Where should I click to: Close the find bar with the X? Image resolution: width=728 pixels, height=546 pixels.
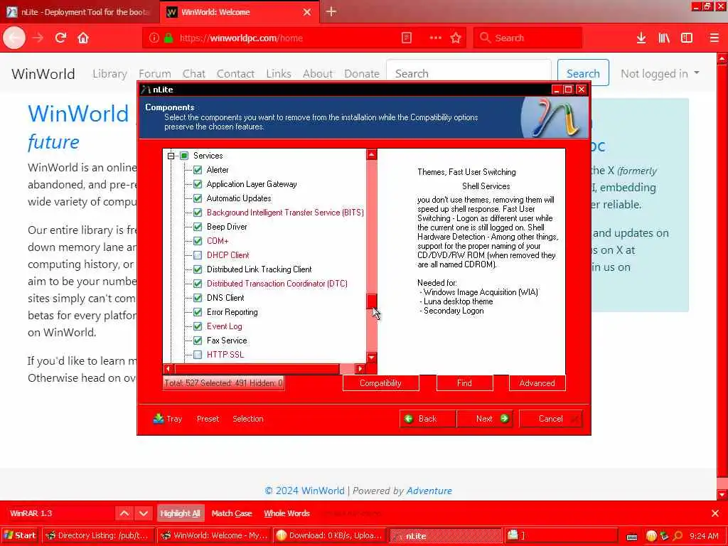715,513
